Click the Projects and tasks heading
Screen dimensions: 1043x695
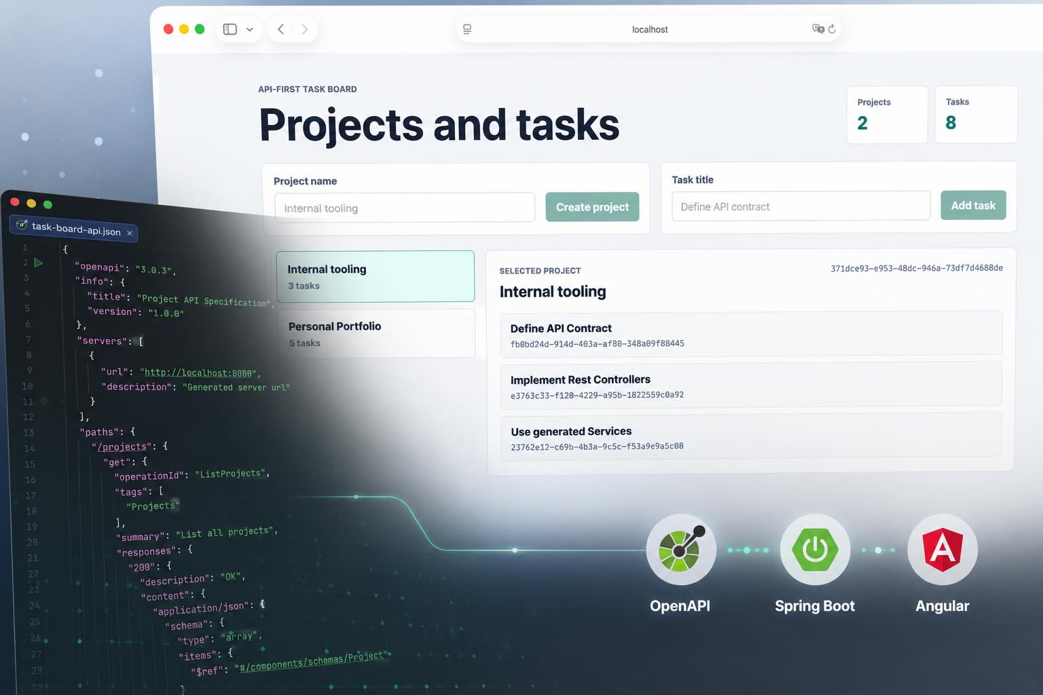coord(439,125)
